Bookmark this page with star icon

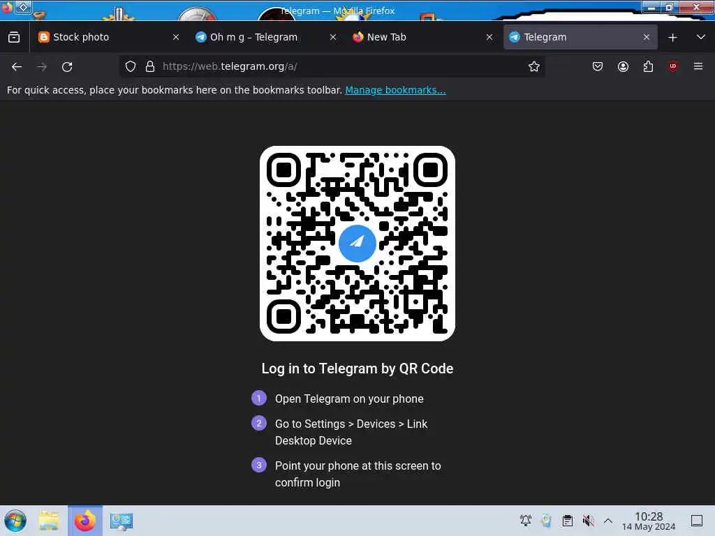click(534, 66)
